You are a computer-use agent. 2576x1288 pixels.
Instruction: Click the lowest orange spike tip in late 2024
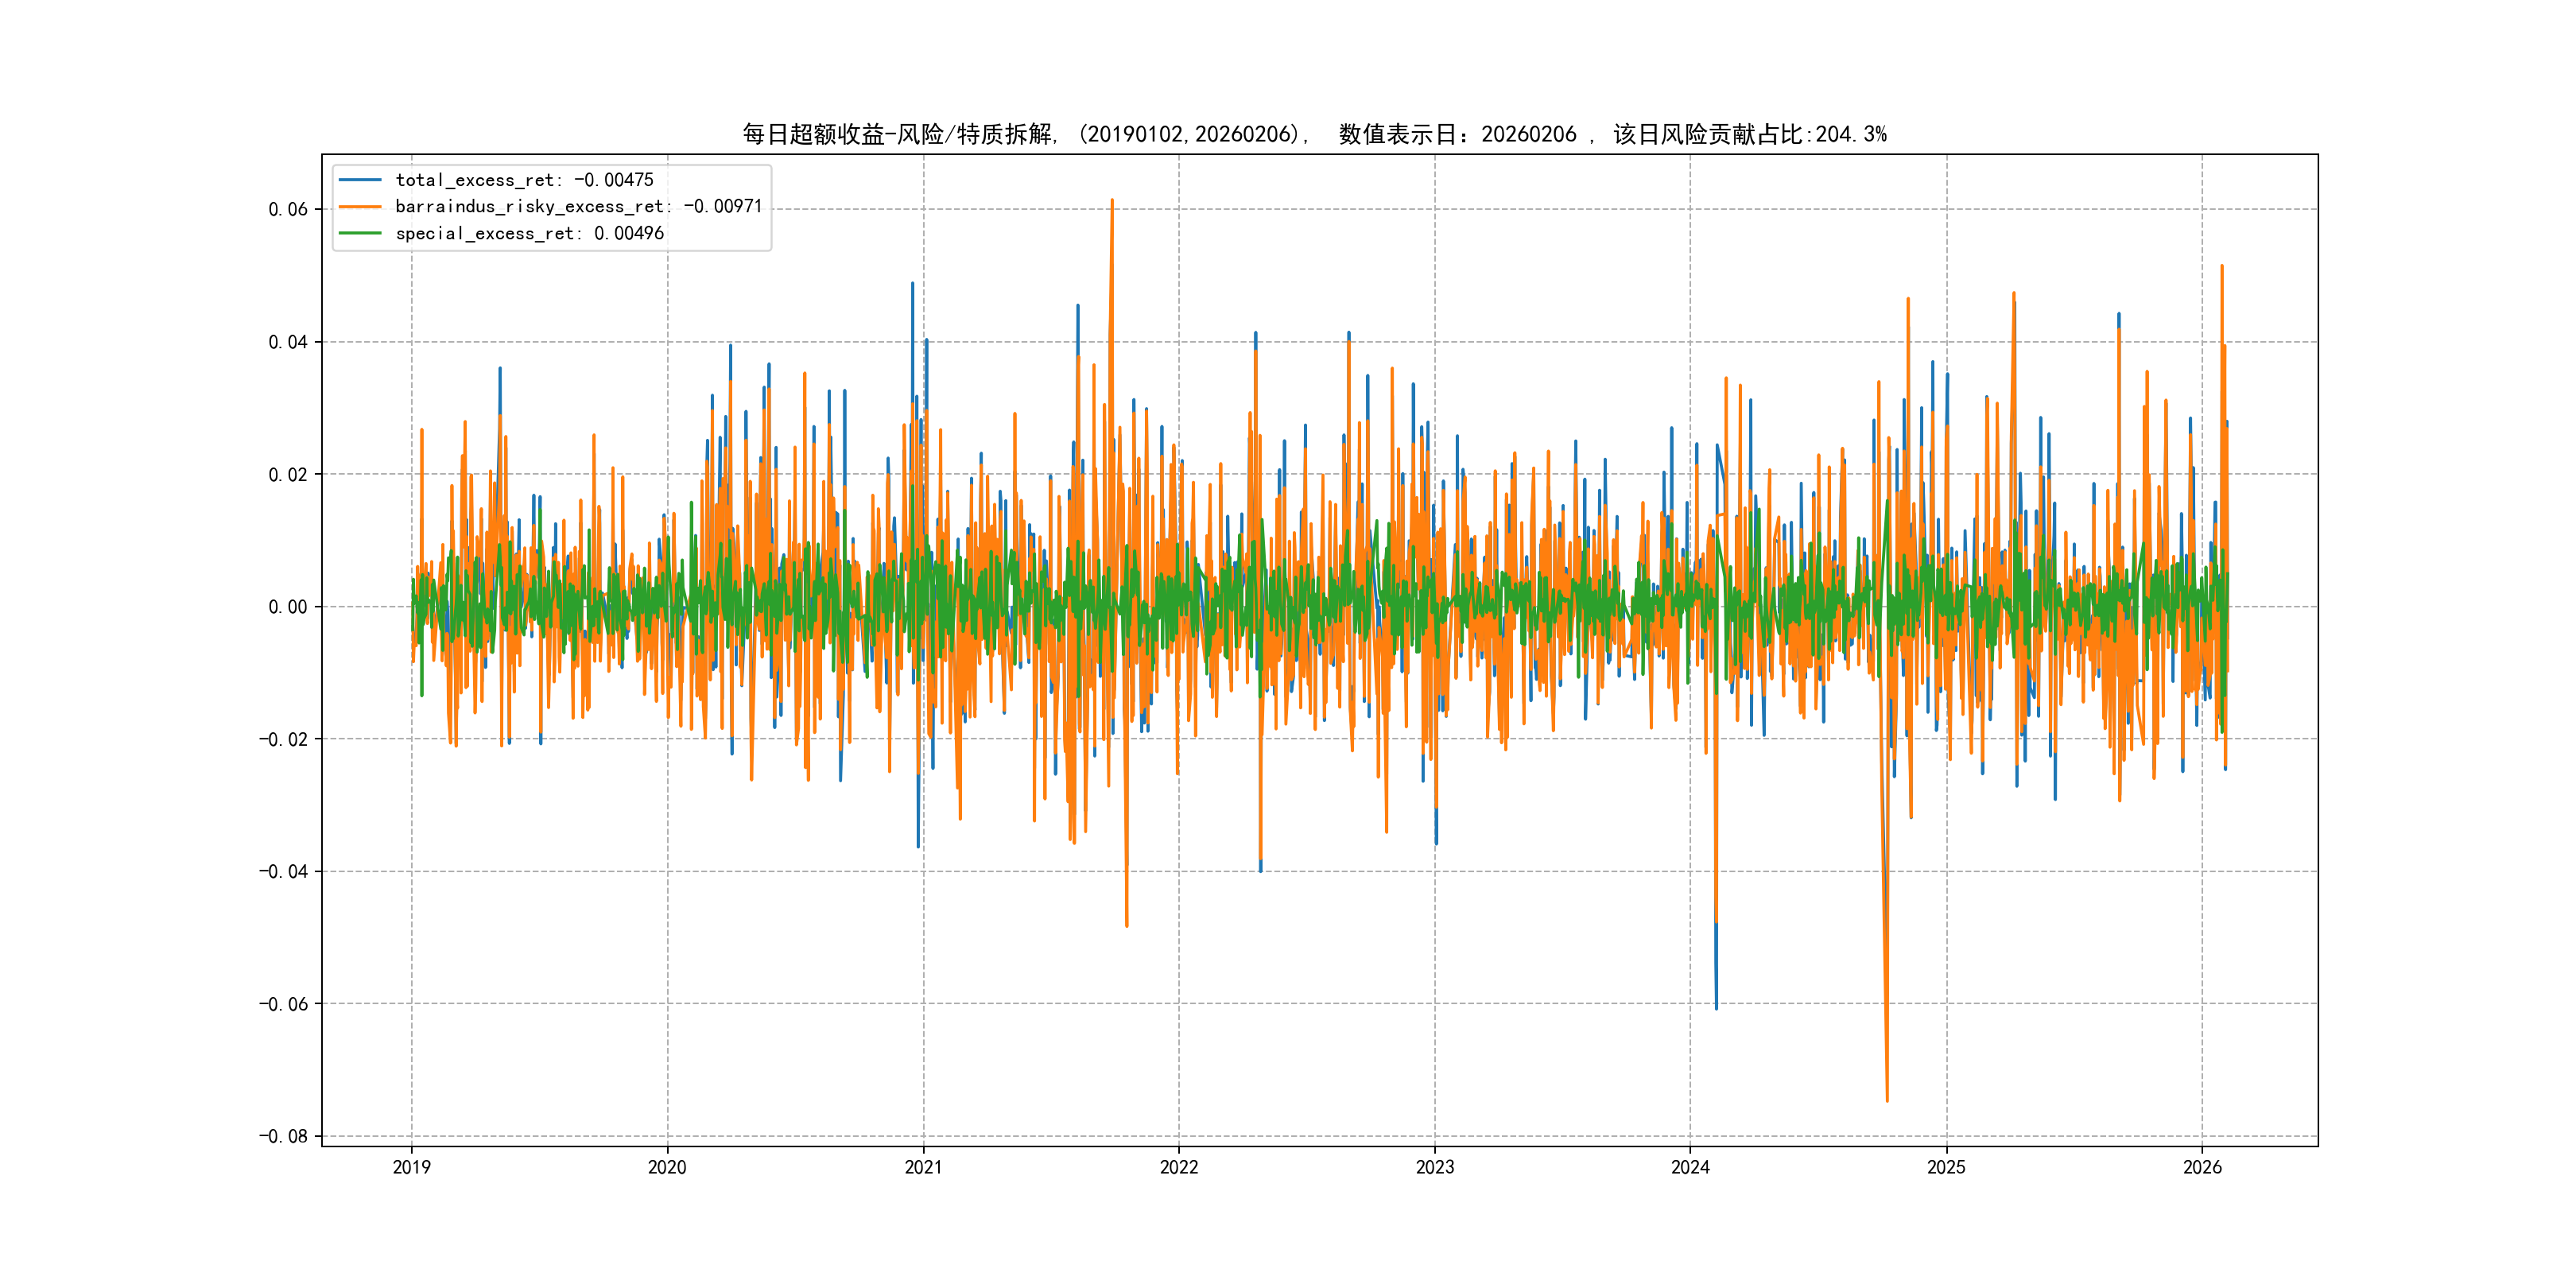pyautogui.click(x=1887, y=1100)
